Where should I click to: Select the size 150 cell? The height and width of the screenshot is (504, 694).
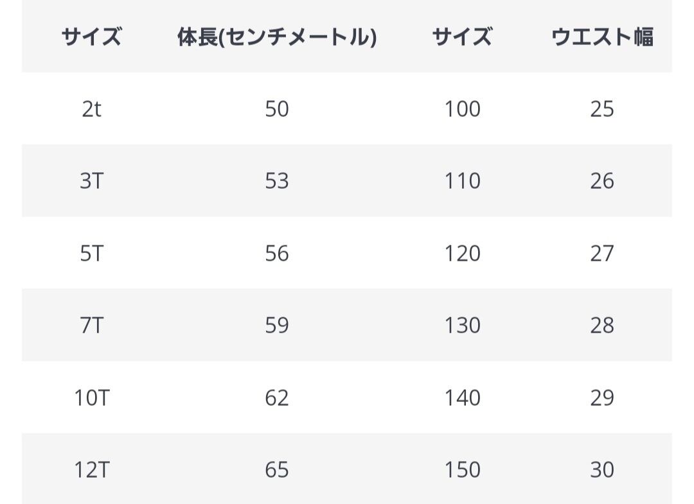tap(462, 470)
